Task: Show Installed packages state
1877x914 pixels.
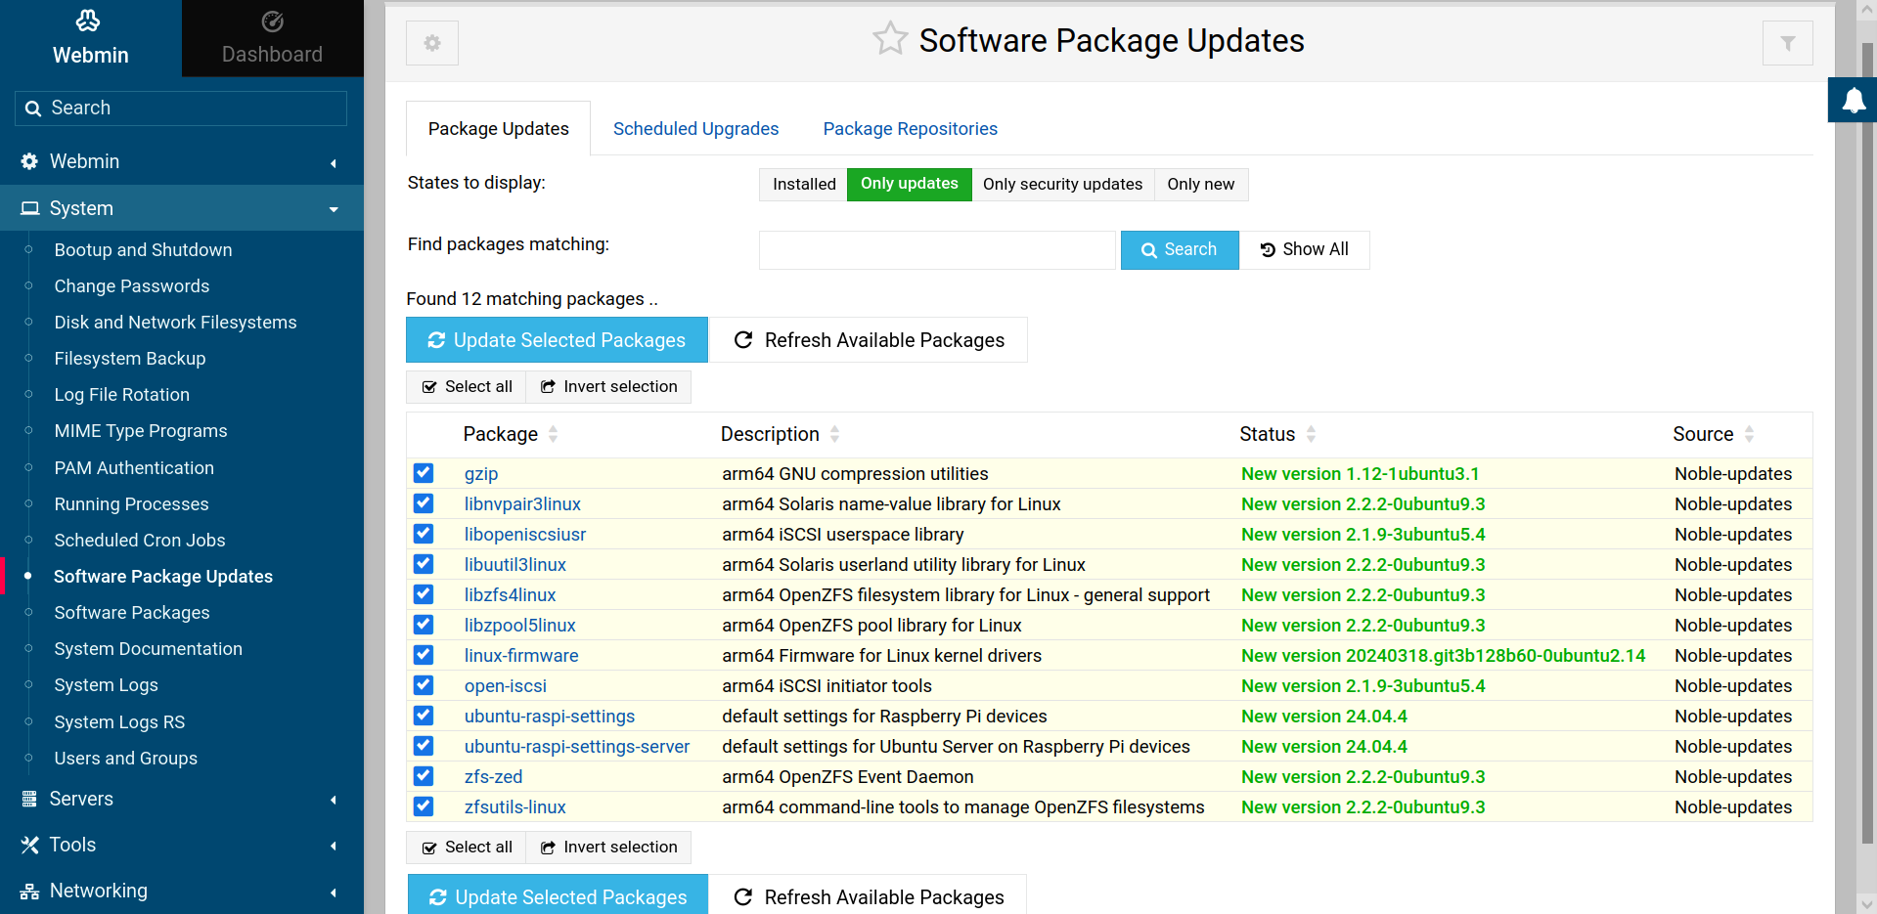Action: pos(803,184)
